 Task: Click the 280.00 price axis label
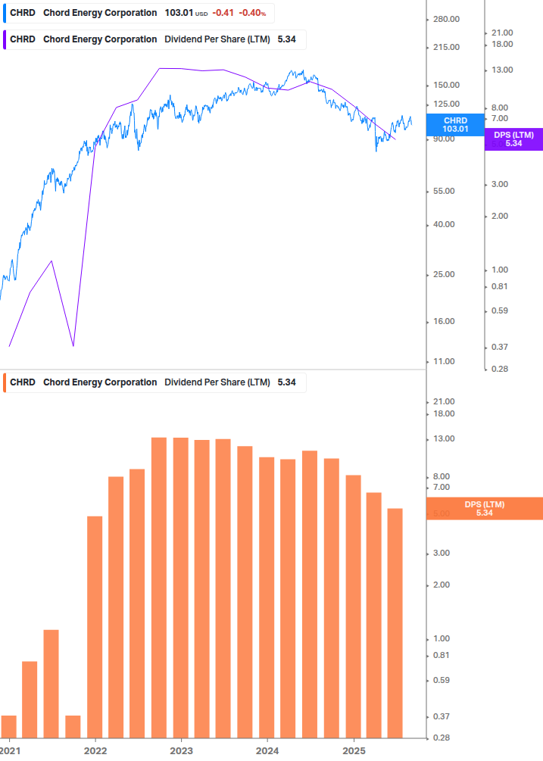pos(446,20)
